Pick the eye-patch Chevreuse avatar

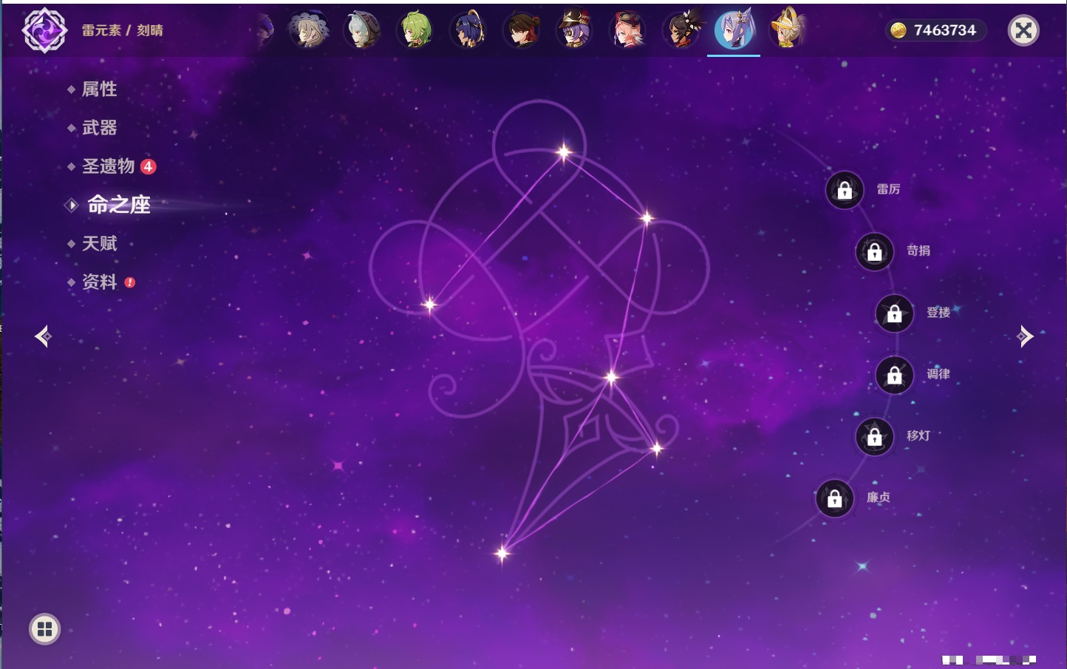575,30
